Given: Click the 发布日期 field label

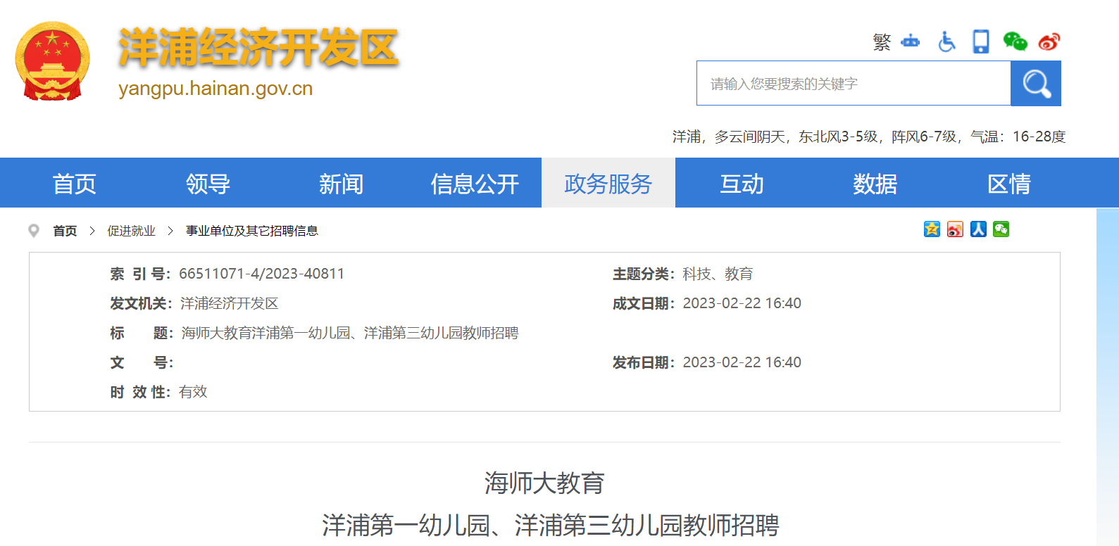Looking at the screenshot, I should point(644,362).
